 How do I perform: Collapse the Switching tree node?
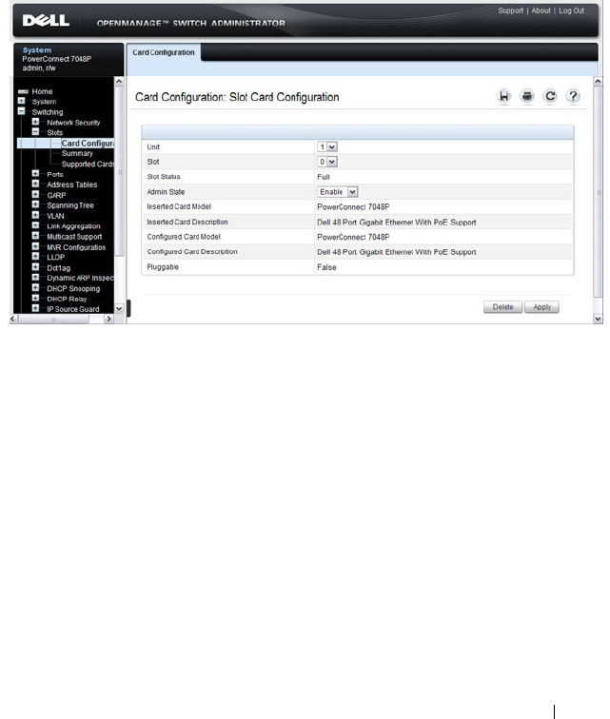(21, 111)
